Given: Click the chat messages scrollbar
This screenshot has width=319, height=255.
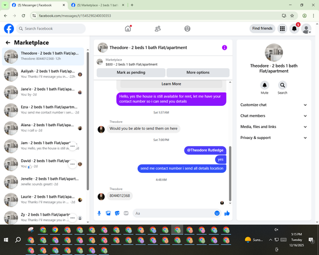Looking at the screenshot, I should pyautogui.click(x=230, y=173).
